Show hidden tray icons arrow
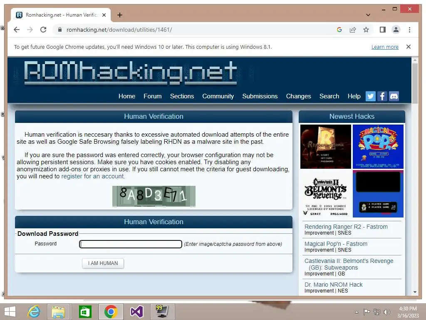This screenshot has height=320, width=426. pos(357,312)
